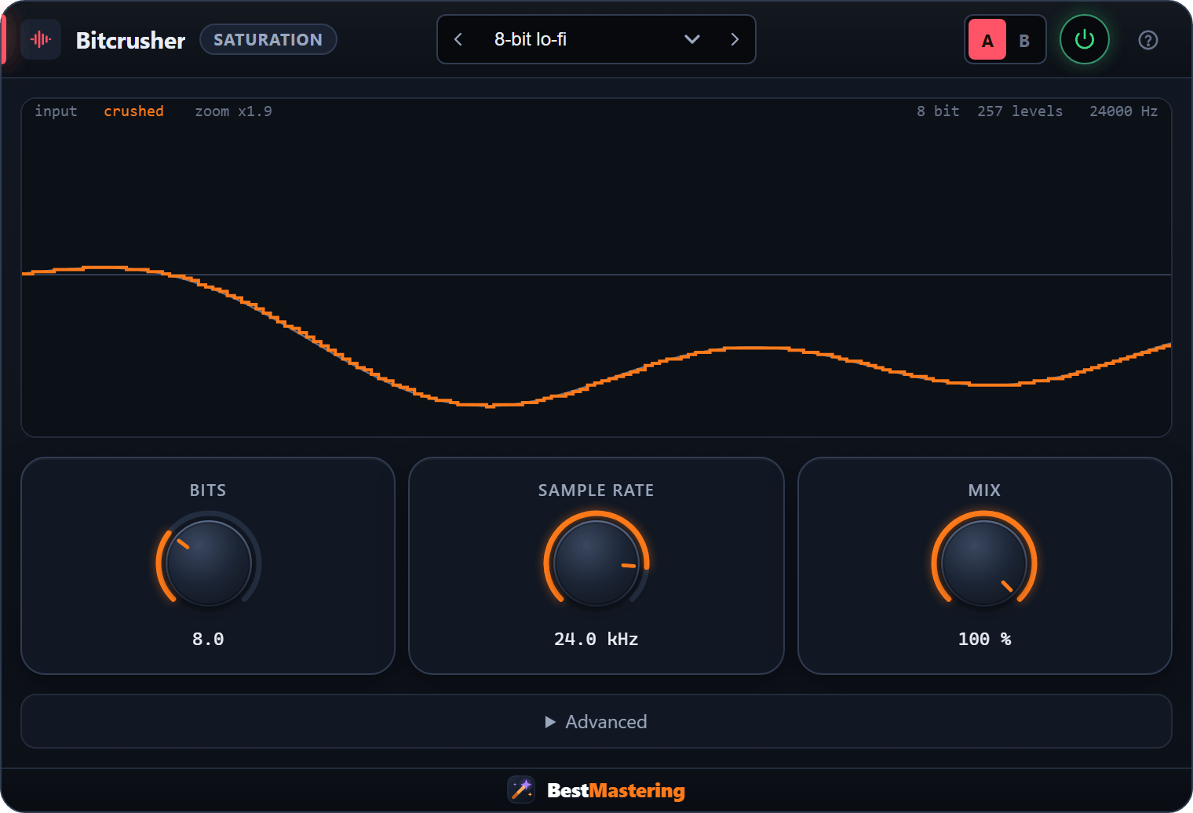Open the 8-bit lo-fi preset dropdown
The height and width of the screenshot is (813, 1193).
[x=596, y=39]
